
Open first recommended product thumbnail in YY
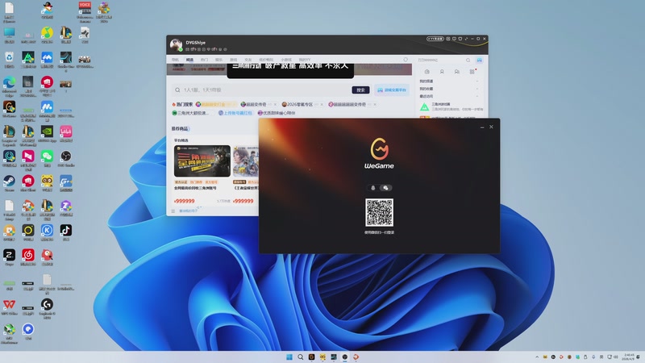coord(202,161)
